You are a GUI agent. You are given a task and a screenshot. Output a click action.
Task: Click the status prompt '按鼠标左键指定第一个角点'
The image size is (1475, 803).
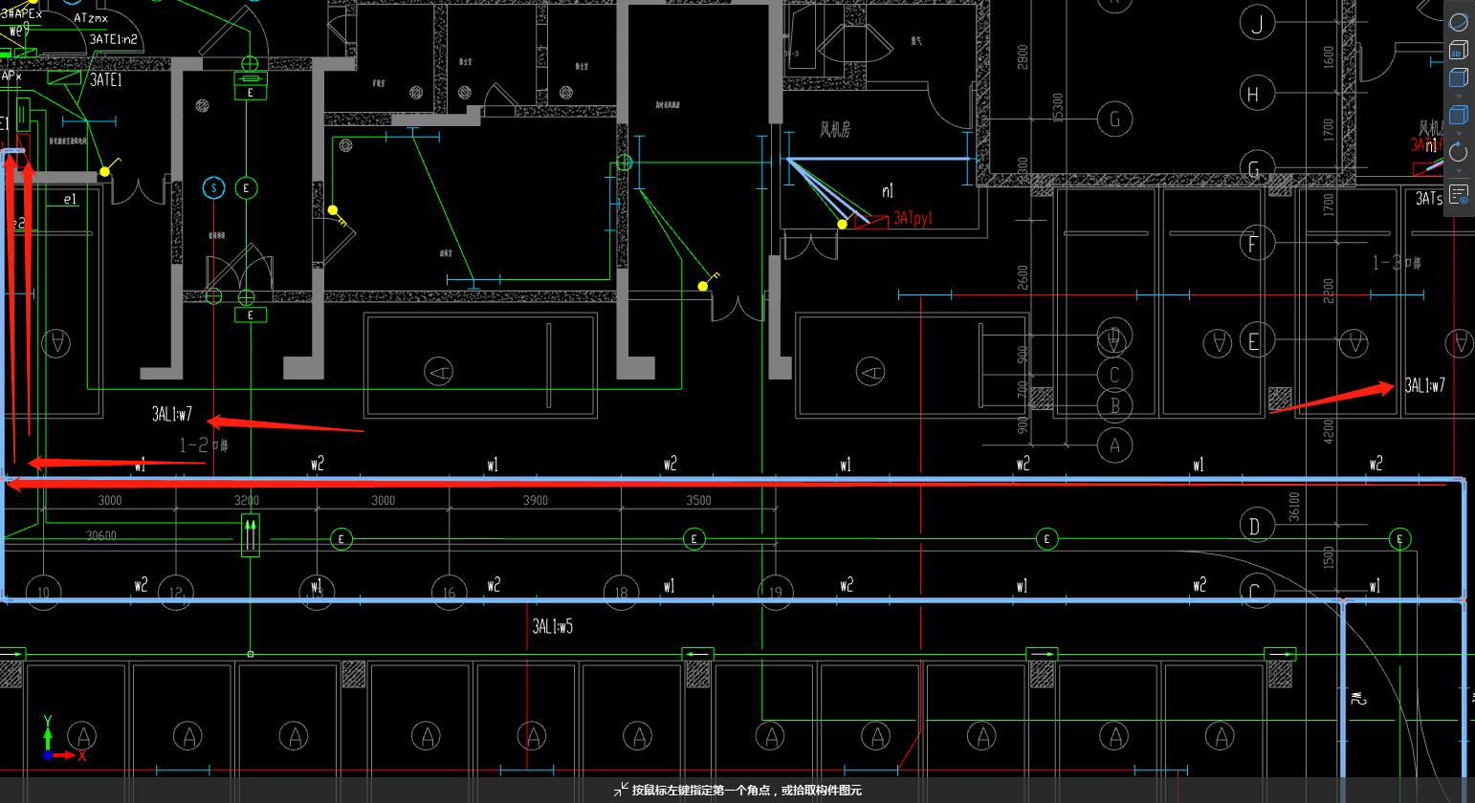point(703,791)
